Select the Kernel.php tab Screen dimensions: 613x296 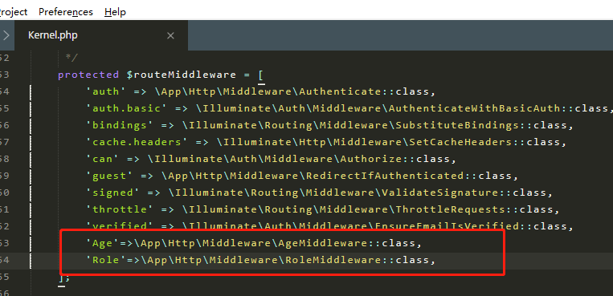53,35
